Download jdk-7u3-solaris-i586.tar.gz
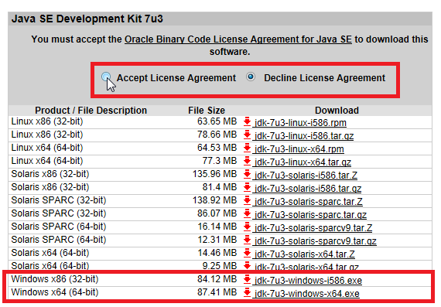441x307 pixels. [x=308, y=189]
